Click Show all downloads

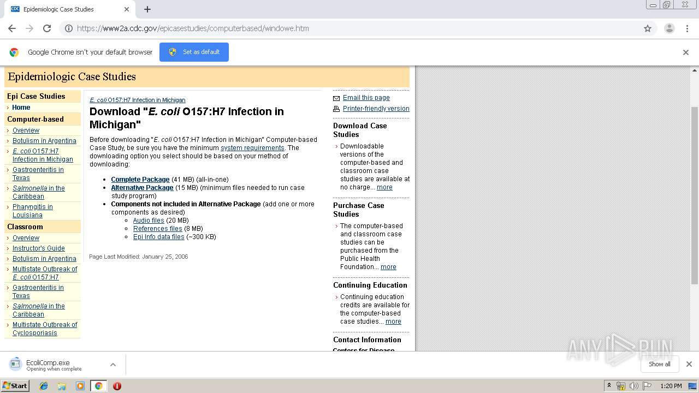[659, 364]
